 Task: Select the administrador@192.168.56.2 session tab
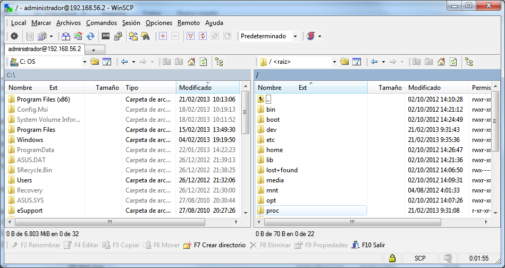(x=45, y=49)
